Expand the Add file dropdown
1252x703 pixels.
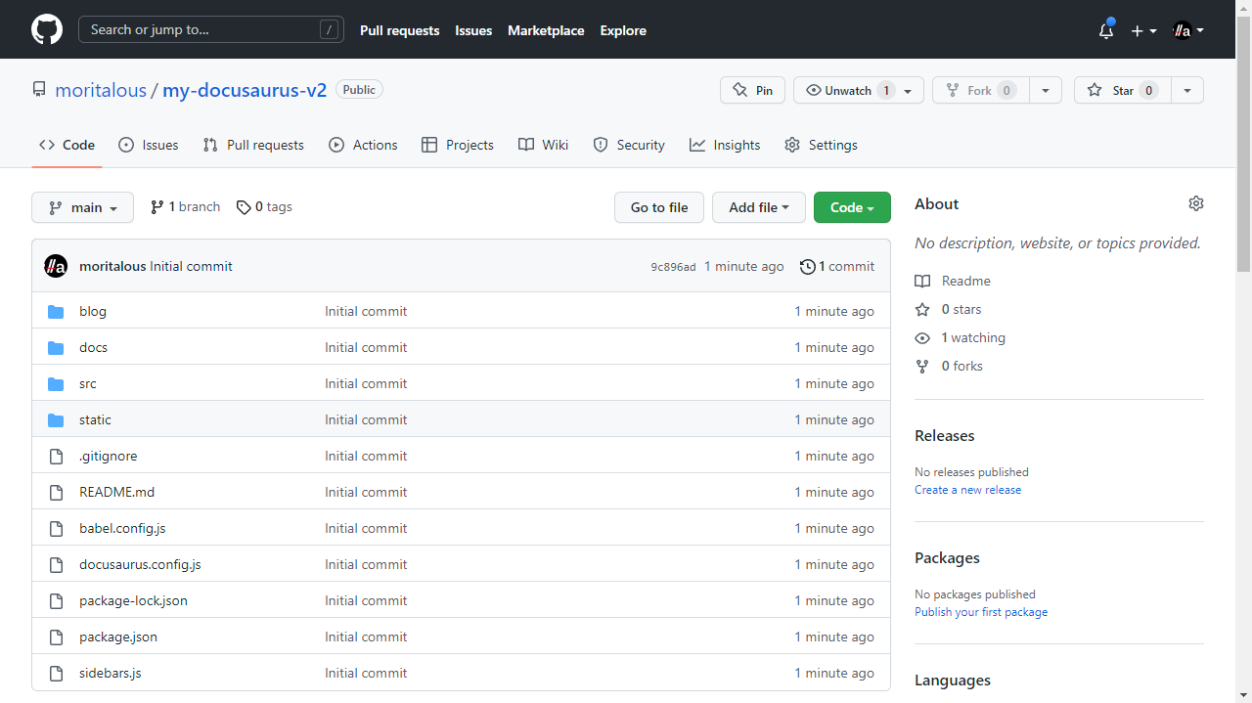758,207
